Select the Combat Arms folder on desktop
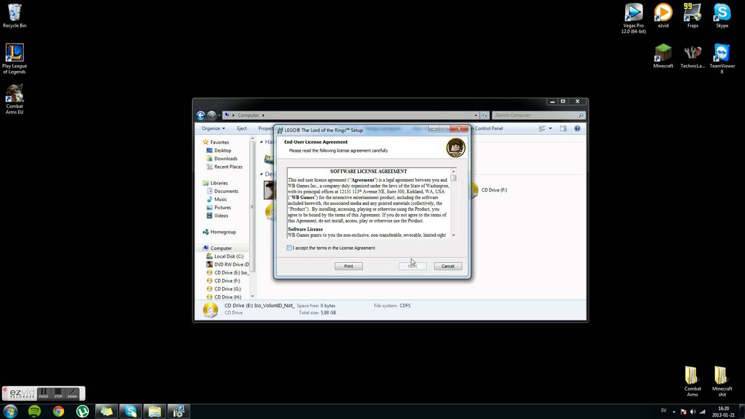This screenshot has height=419, width=745. tap(692, 382)
